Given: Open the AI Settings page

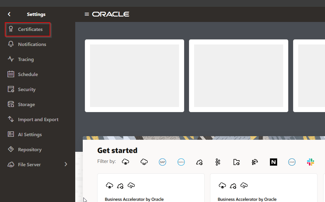Looking at the screenshot, I should 29,135.
